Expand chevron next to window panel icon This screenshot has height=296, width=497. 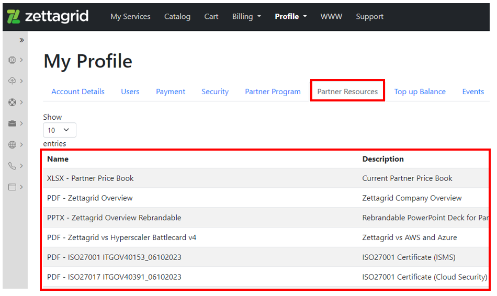[21, 187]
